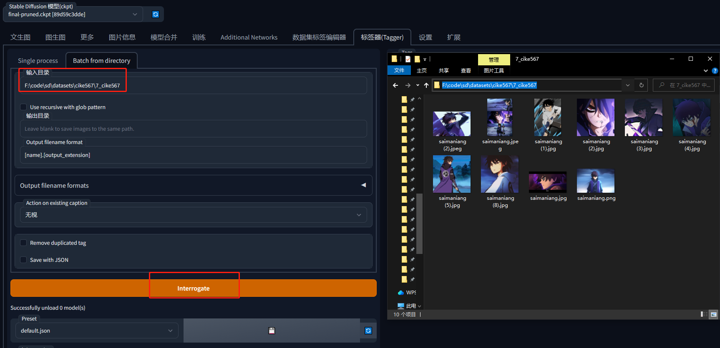Open the Additional Networks tab
The image size is (720, 348).
249,37
